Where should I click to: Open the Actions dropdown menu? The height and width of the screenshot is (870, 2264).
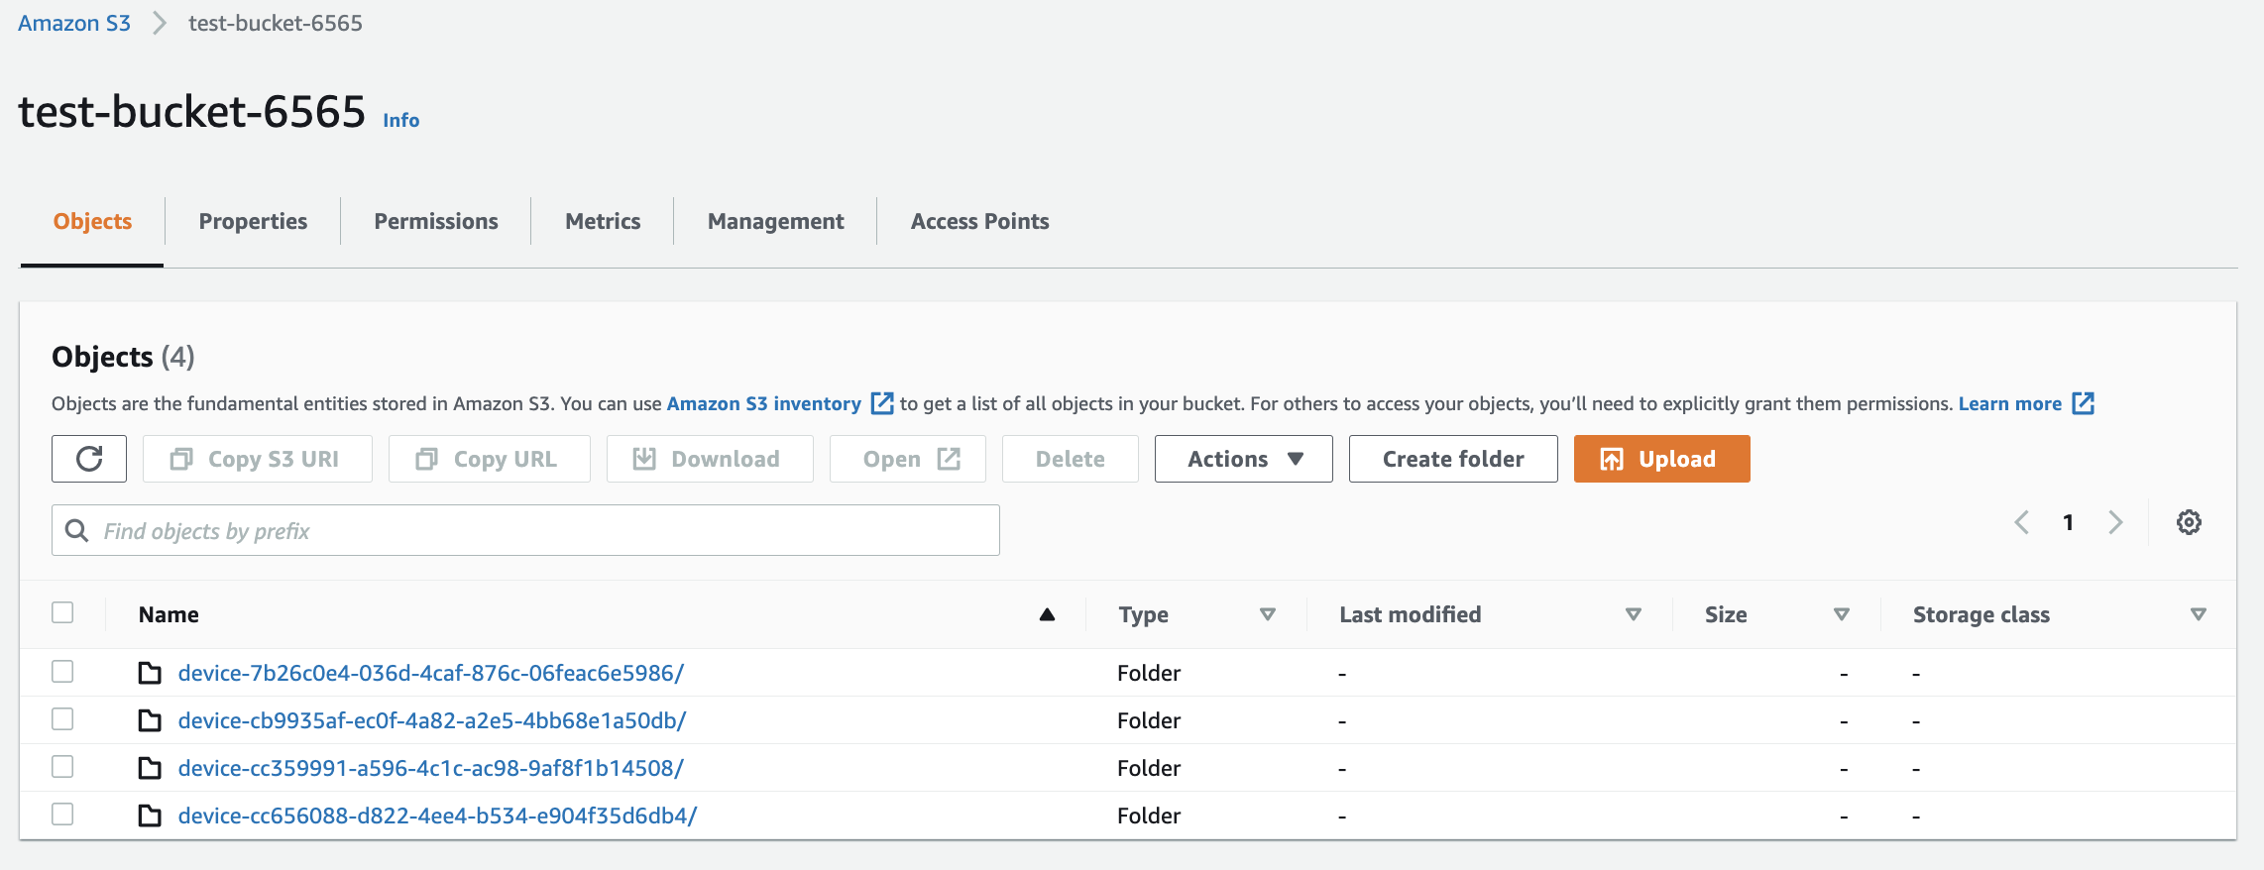pos(1243,459)
